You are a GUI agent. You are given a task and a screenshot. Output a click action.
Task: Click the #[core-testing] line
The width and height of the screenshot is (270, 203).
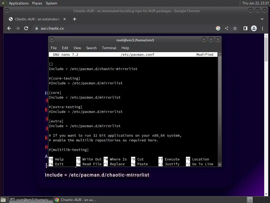(65, 78)
